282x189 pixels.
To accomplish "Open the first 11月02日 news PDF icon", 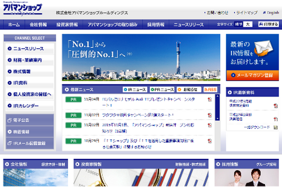I will point(210,115).
